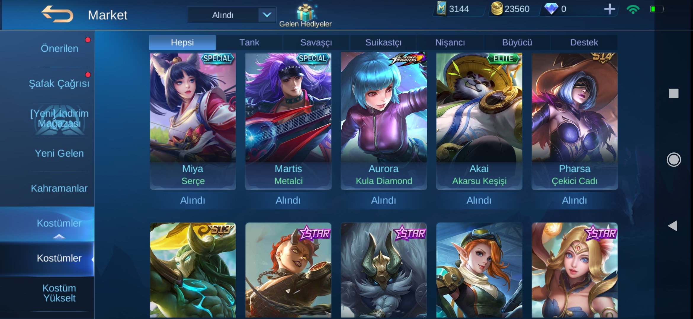The image size is (693, 319).
Task: Open the Alındı filter dropdown
Action: 232,15
